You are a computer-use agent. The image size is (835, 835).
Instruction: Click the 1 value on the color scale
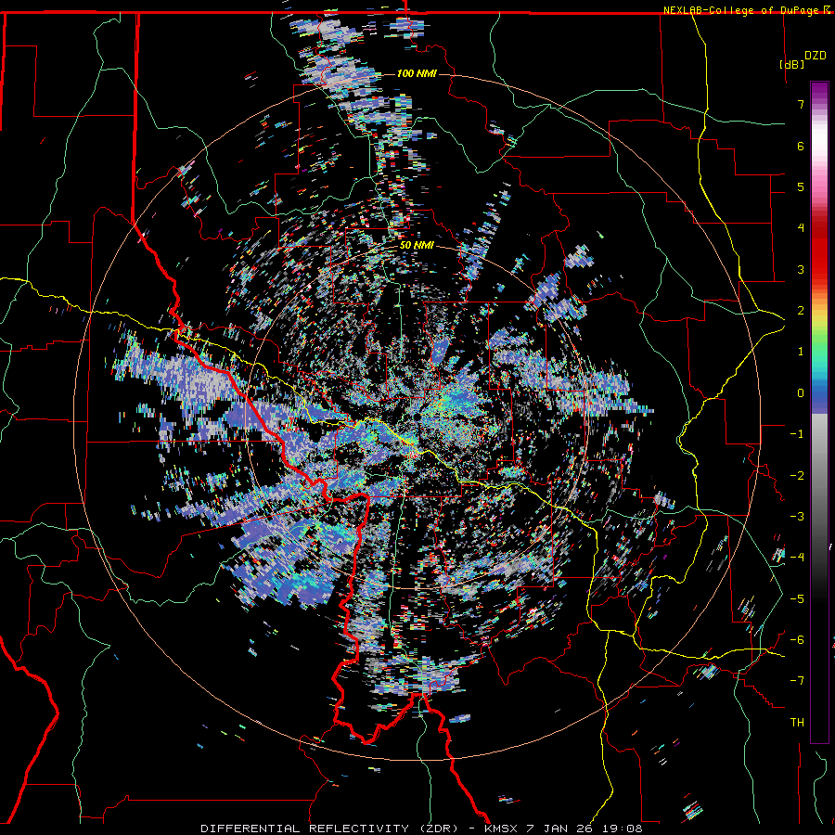(801, 352)
